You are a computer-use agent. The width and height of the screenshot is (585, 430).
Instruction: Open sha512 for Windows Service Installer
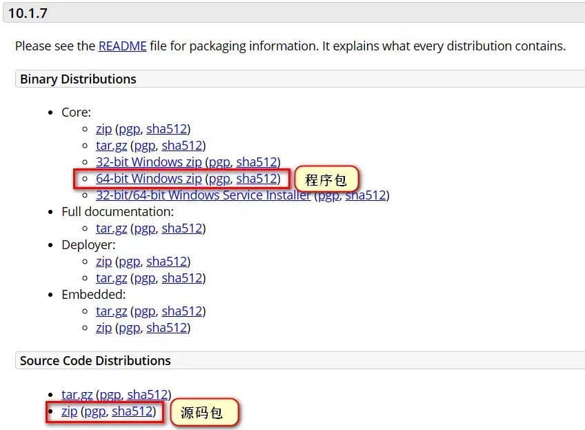click(365, 195)
